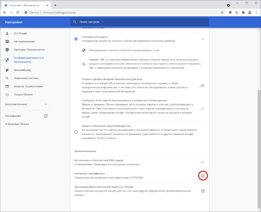Collapse the Стандартная защита section chevron
Viewport: 261px width, 212px height.
[203, 39]
